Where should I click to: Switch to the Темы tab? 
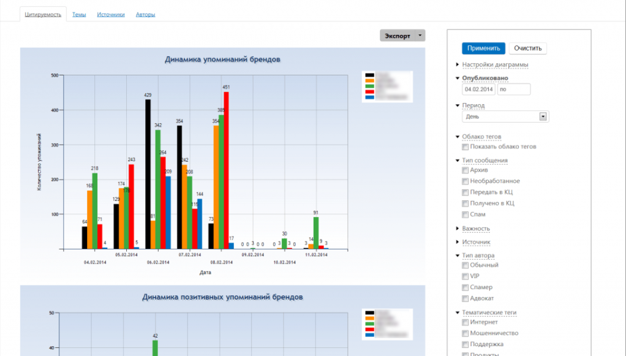click(x=79, y=14)
